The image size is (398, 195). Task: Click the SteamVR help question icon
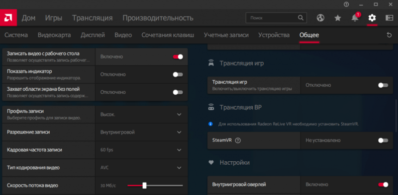[x=238, y=140]
